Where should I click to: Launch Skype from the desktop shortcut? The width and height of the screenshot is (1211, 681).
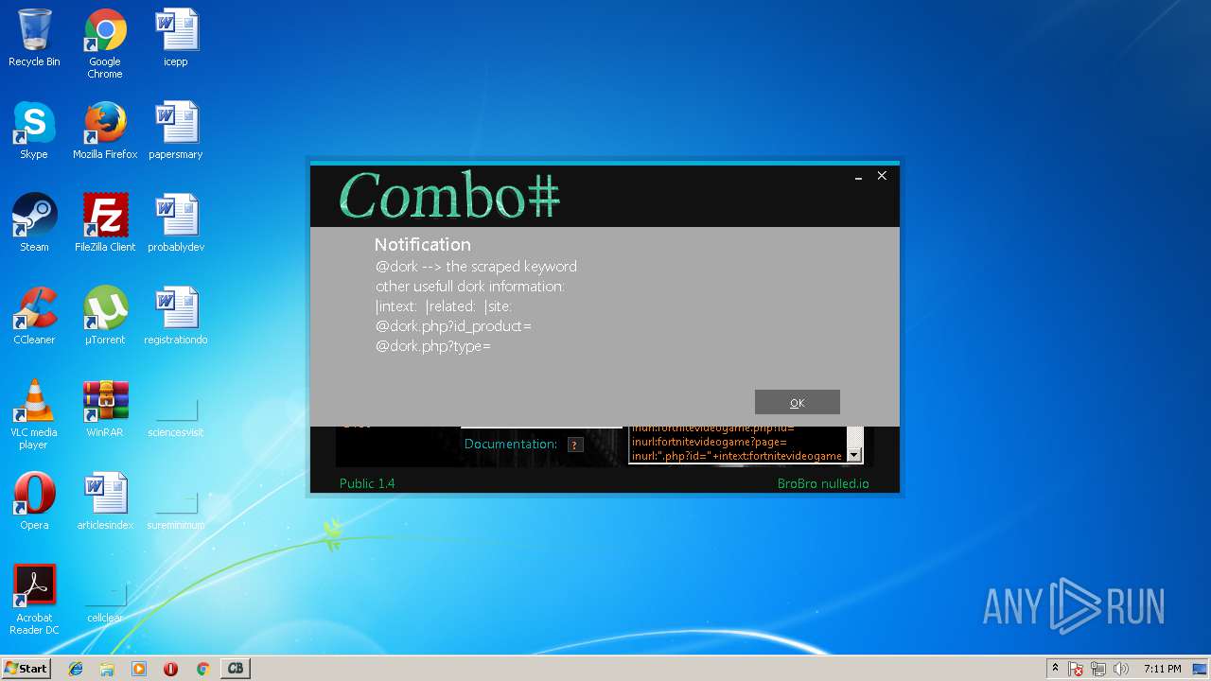34,131
